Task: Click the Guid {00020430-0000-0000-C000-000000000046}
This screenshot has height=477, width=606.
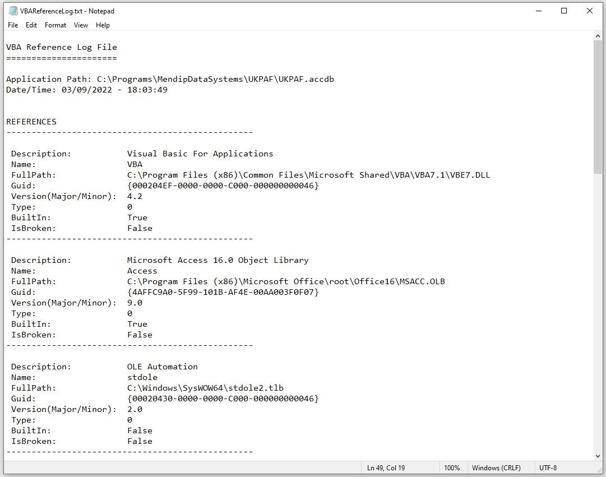Action: point(223,399)
